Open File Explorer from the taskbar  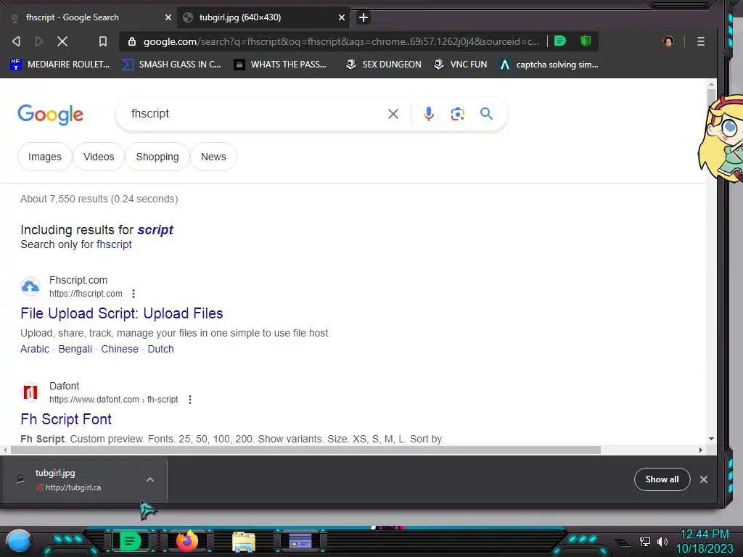click(244, 542)
